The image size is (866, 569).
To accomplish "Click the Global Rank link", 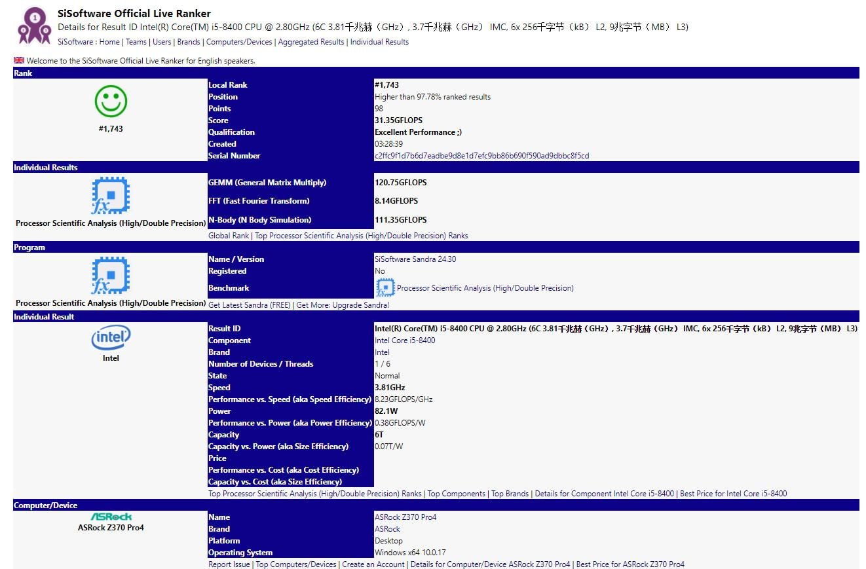I will pyautogui.click(x=229, y=236).
